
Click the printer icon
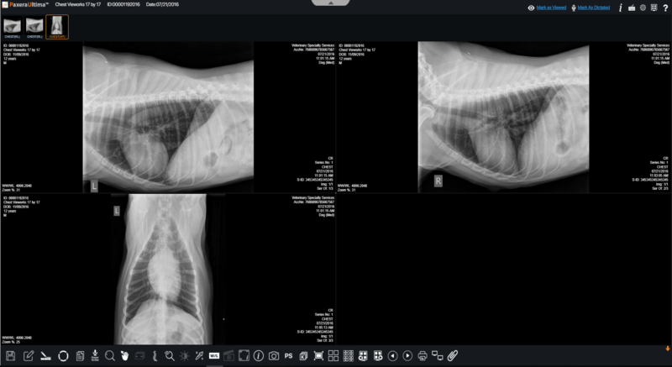(x=423, y=356)
